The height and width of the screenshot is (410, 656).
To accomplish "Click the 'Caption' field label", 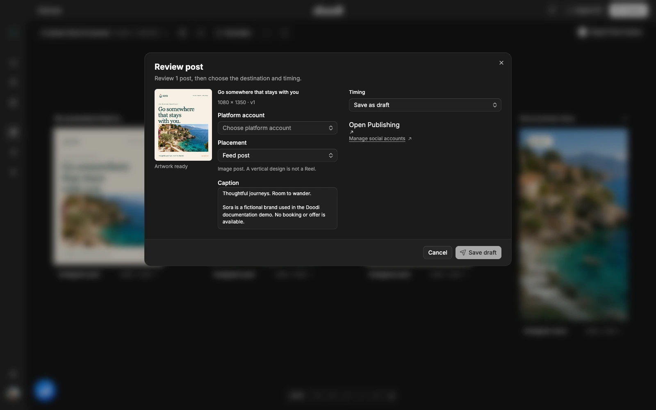I will point(228,183).
